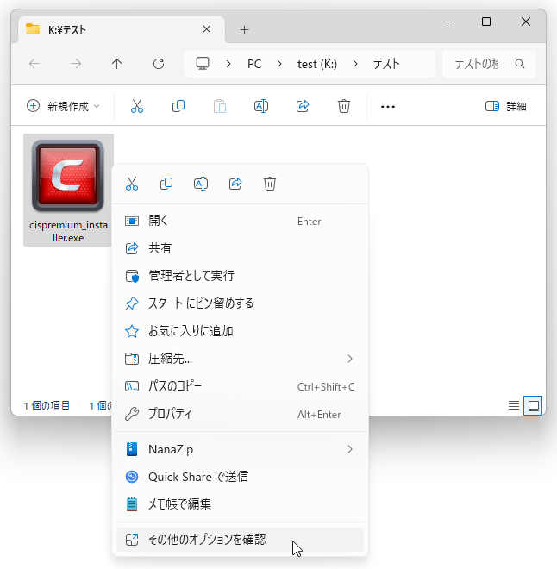Choose その他のオプションを確認
557x569 pixels.
pos(240,540)
